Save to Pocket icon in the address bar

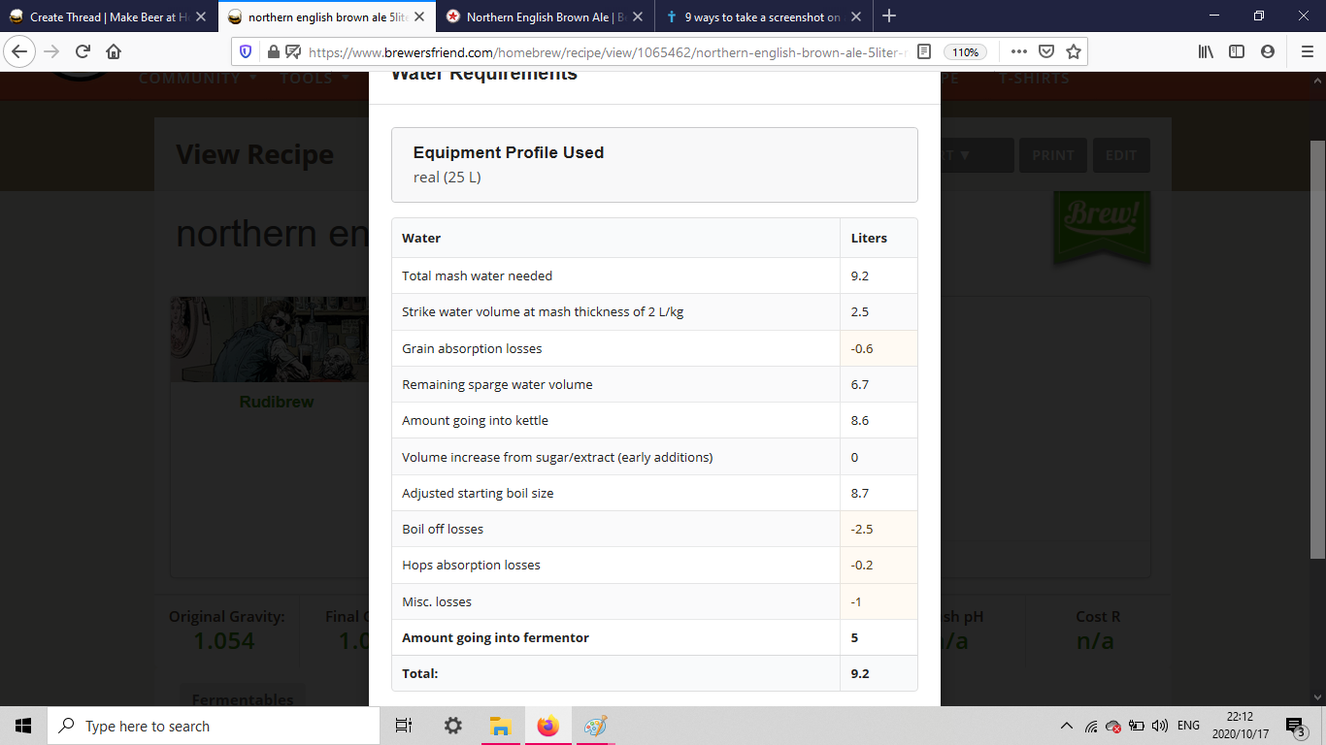click(1046, 51)
